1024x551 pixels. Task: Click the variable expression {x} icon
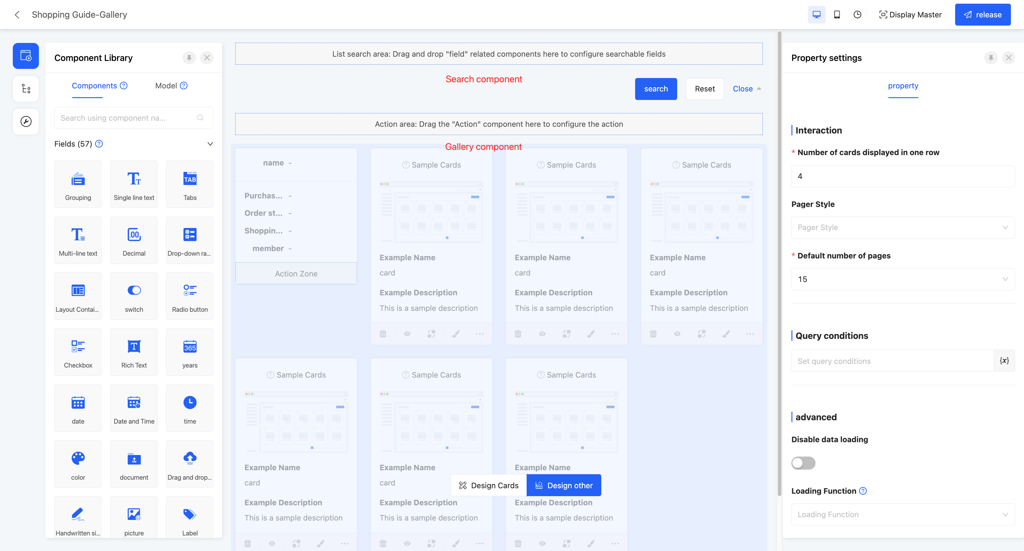point(1004,361)
